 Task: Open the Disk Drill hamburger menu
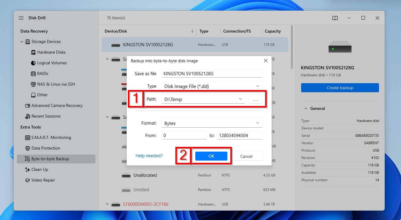[x=21, y=18]
